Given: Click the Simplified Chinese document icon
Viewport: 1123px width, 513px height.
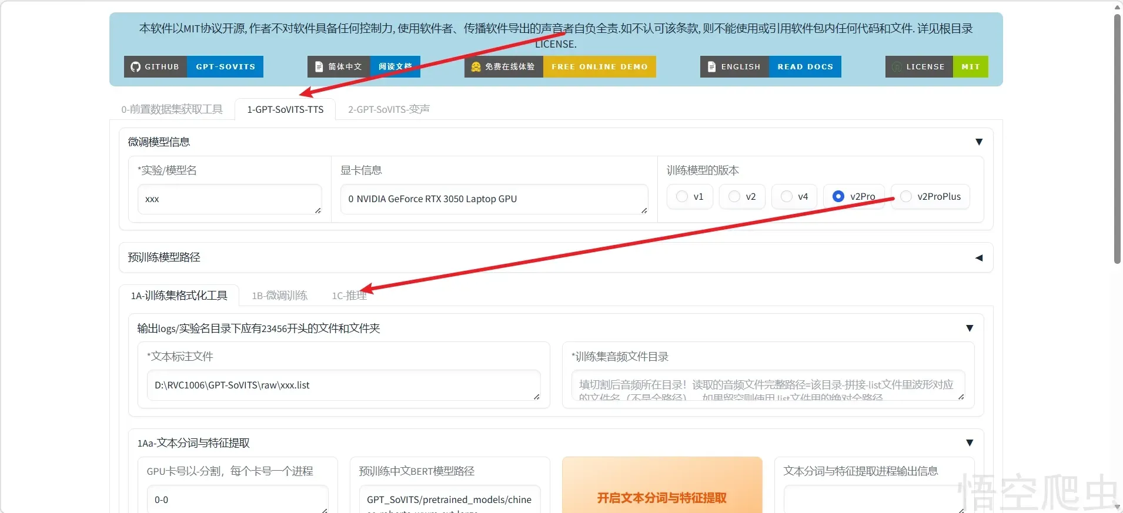Looking at the screenshot, I should click(319, 67).
